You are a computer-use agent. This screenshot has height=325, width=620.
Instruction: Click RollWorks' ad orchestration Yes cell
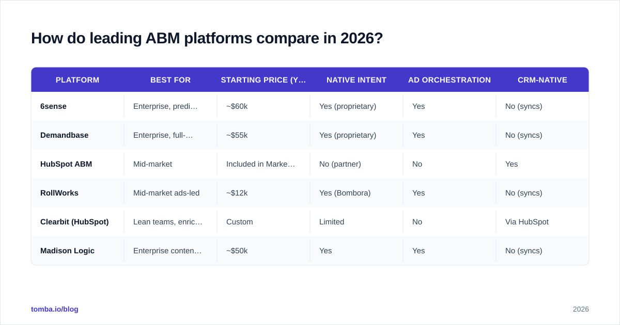pyautogui.click(x=450, y=193)
